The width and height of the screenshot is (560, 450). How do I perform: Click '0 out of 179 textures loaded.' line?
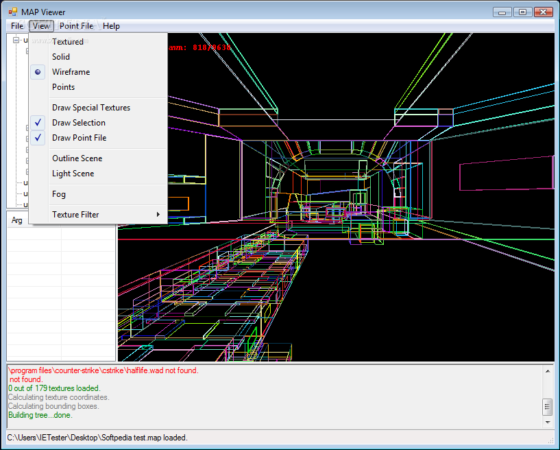[x=54, y=388]
